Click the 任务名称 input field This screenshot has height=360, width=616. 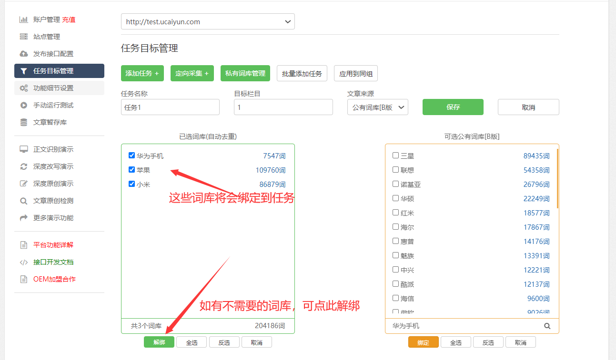point(170,107)
